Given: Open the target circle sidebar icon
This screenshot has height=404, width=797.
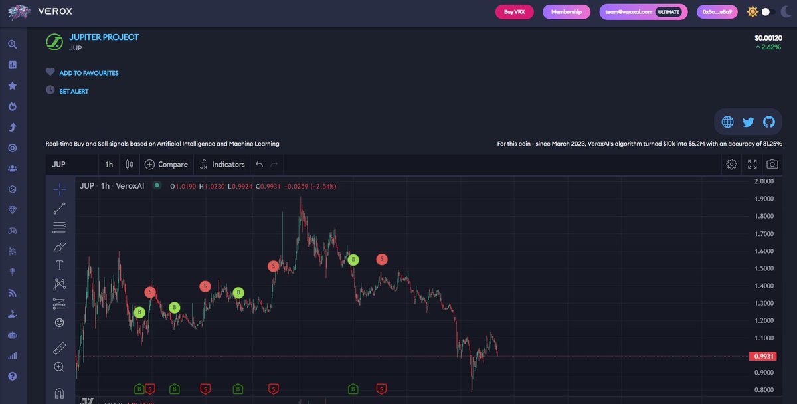Looking at the screenshot, I should click(12, 148).
